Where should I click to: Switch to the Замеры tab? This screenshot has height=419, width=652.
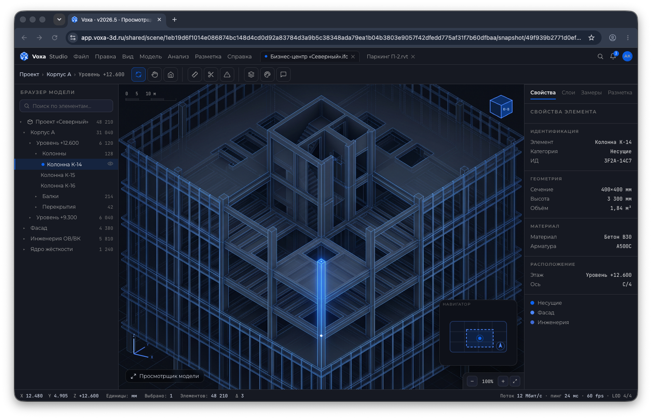(591, 93)
